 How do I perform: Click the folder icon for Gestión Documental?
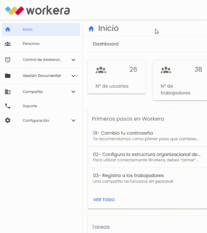[8, 76]
